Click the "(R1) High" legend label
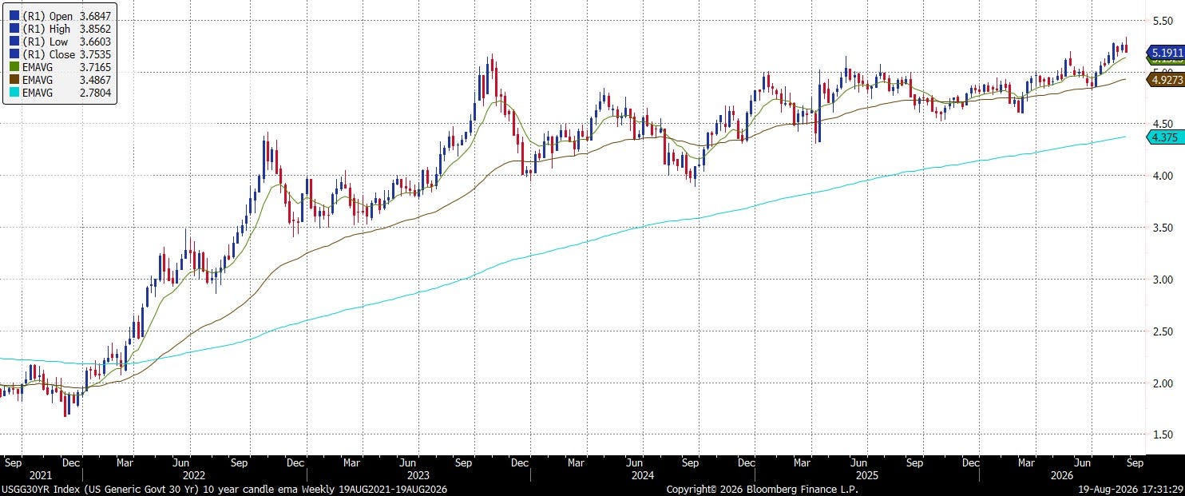The image size is (1185, 496). (48, 29)
